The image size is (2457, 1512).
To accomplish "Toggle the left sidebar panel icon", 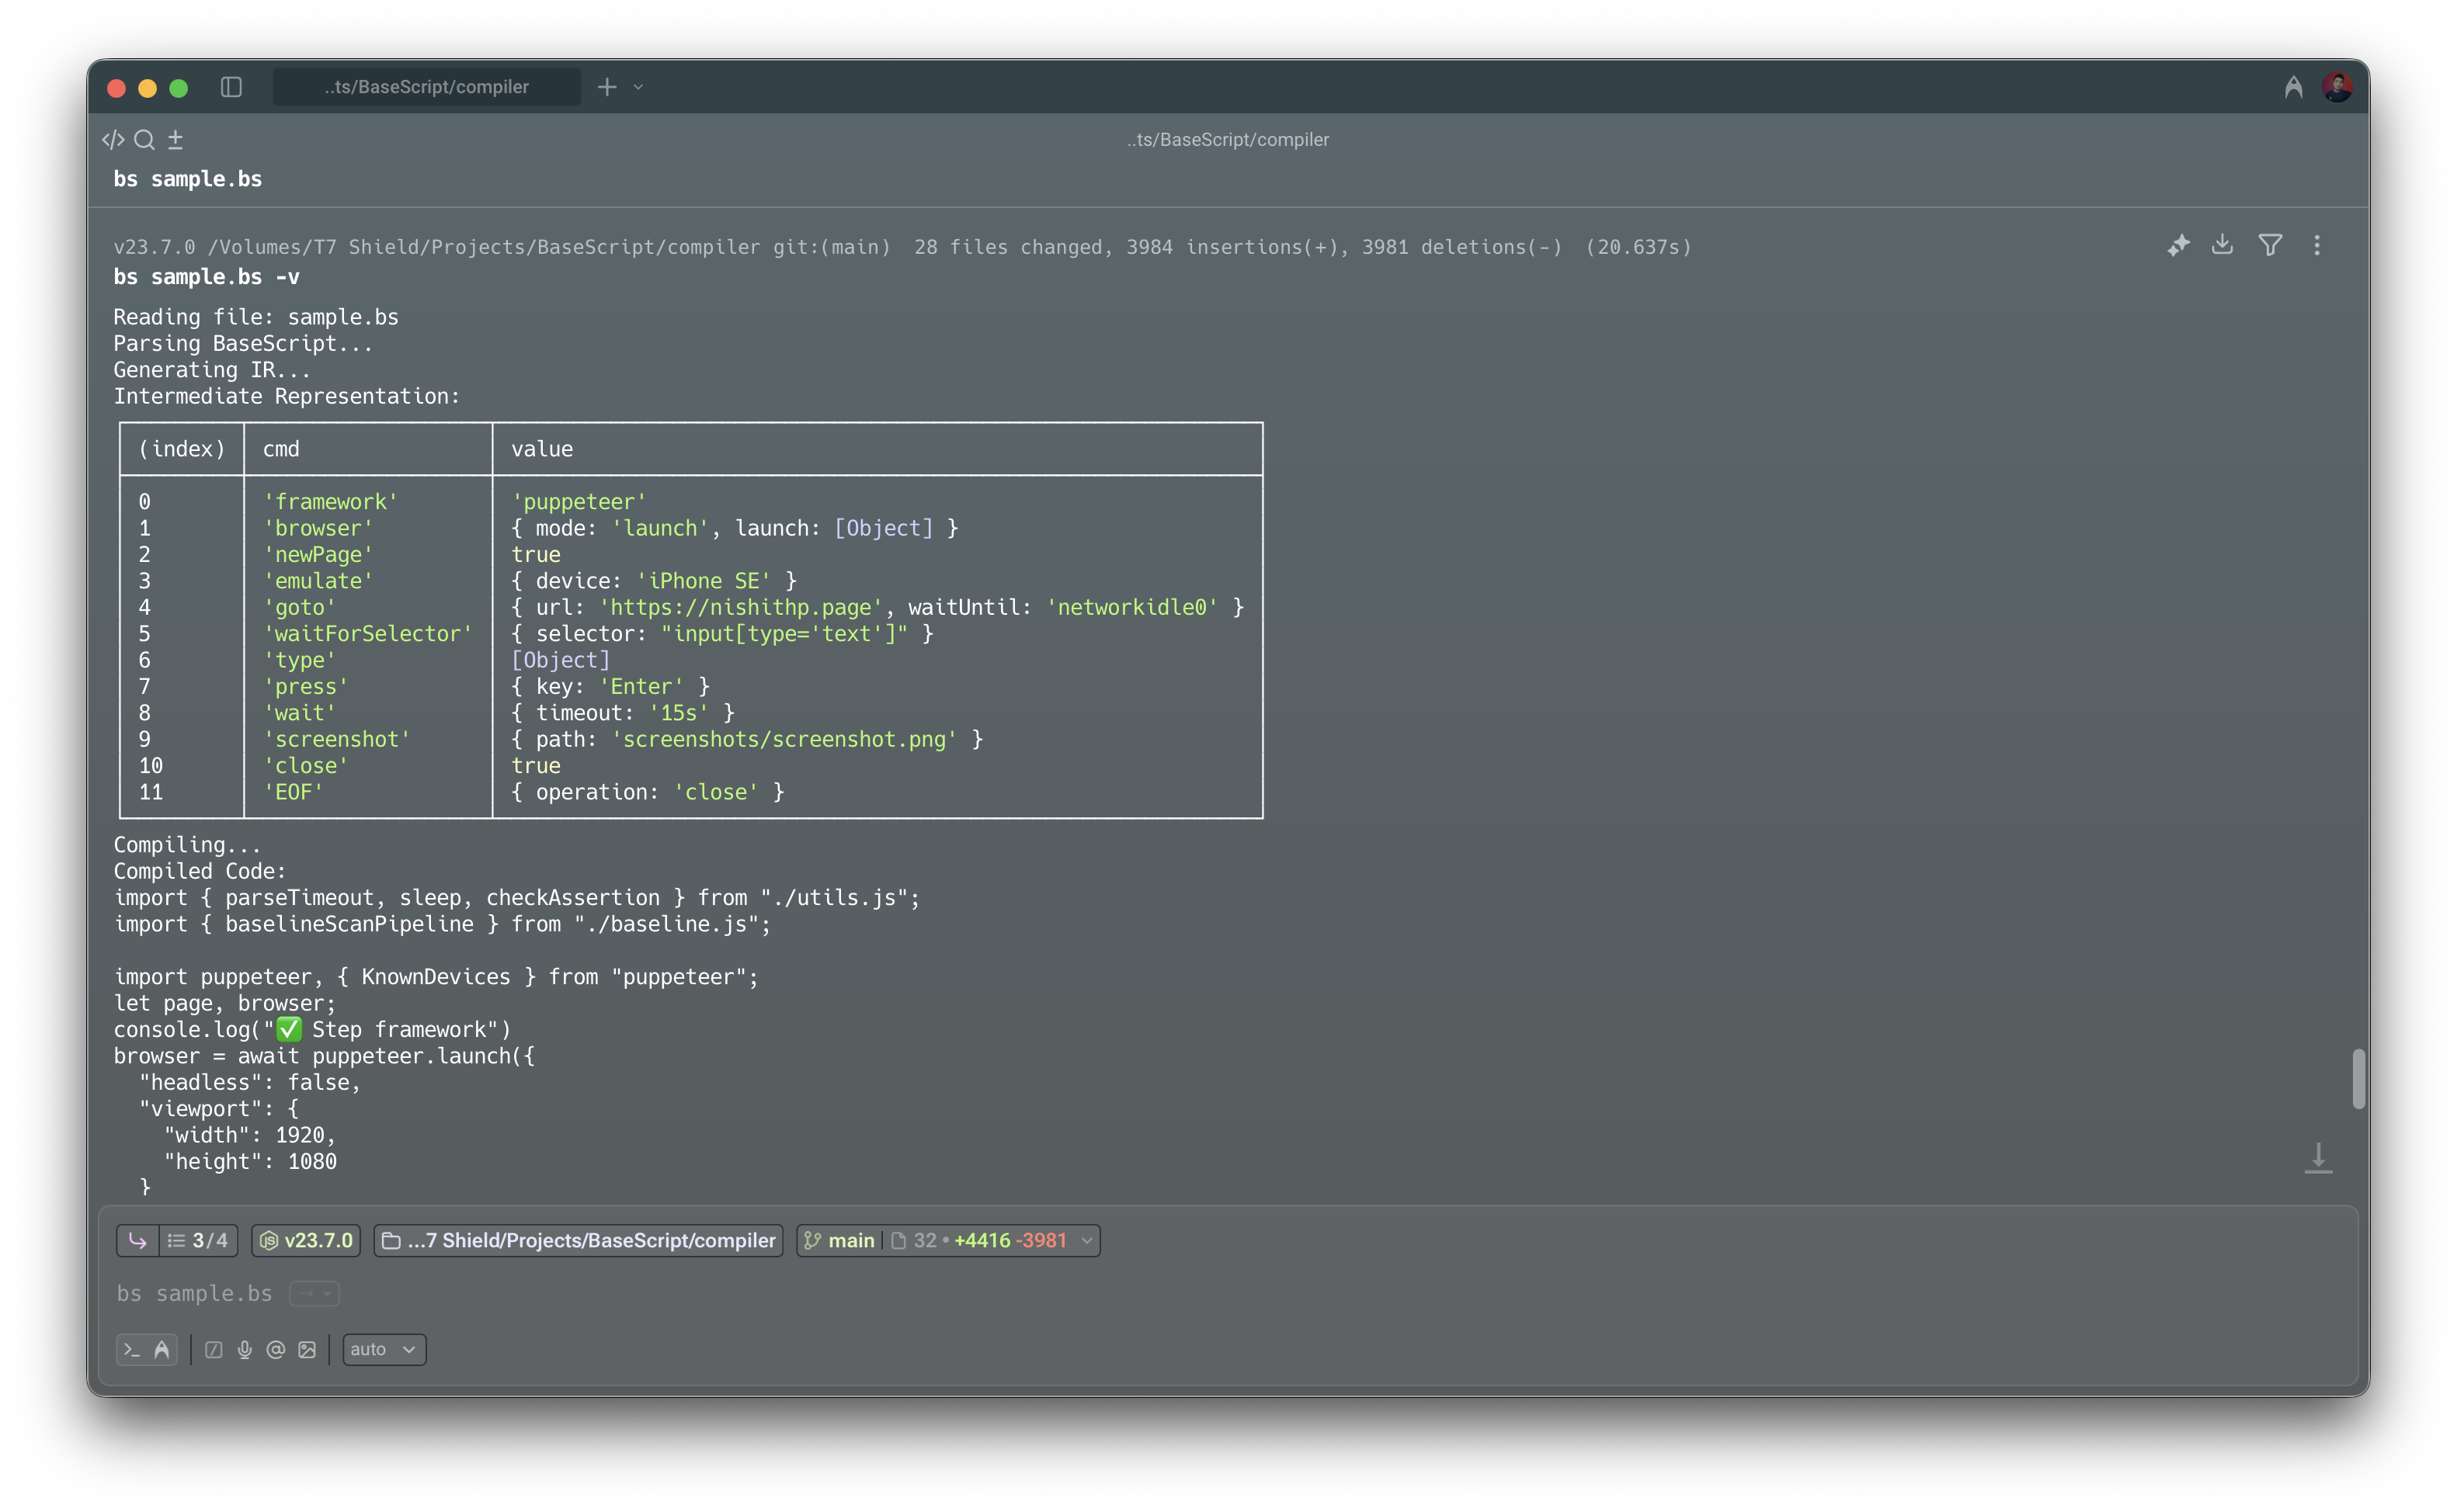I will point(231,87).
